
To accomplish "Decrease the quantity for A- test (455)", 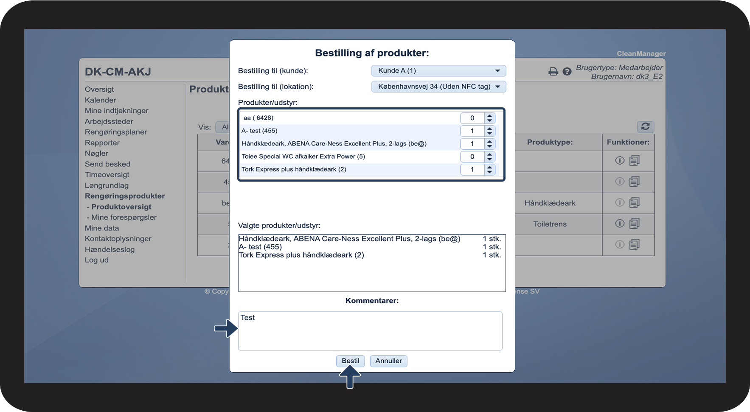I will 490,134.
